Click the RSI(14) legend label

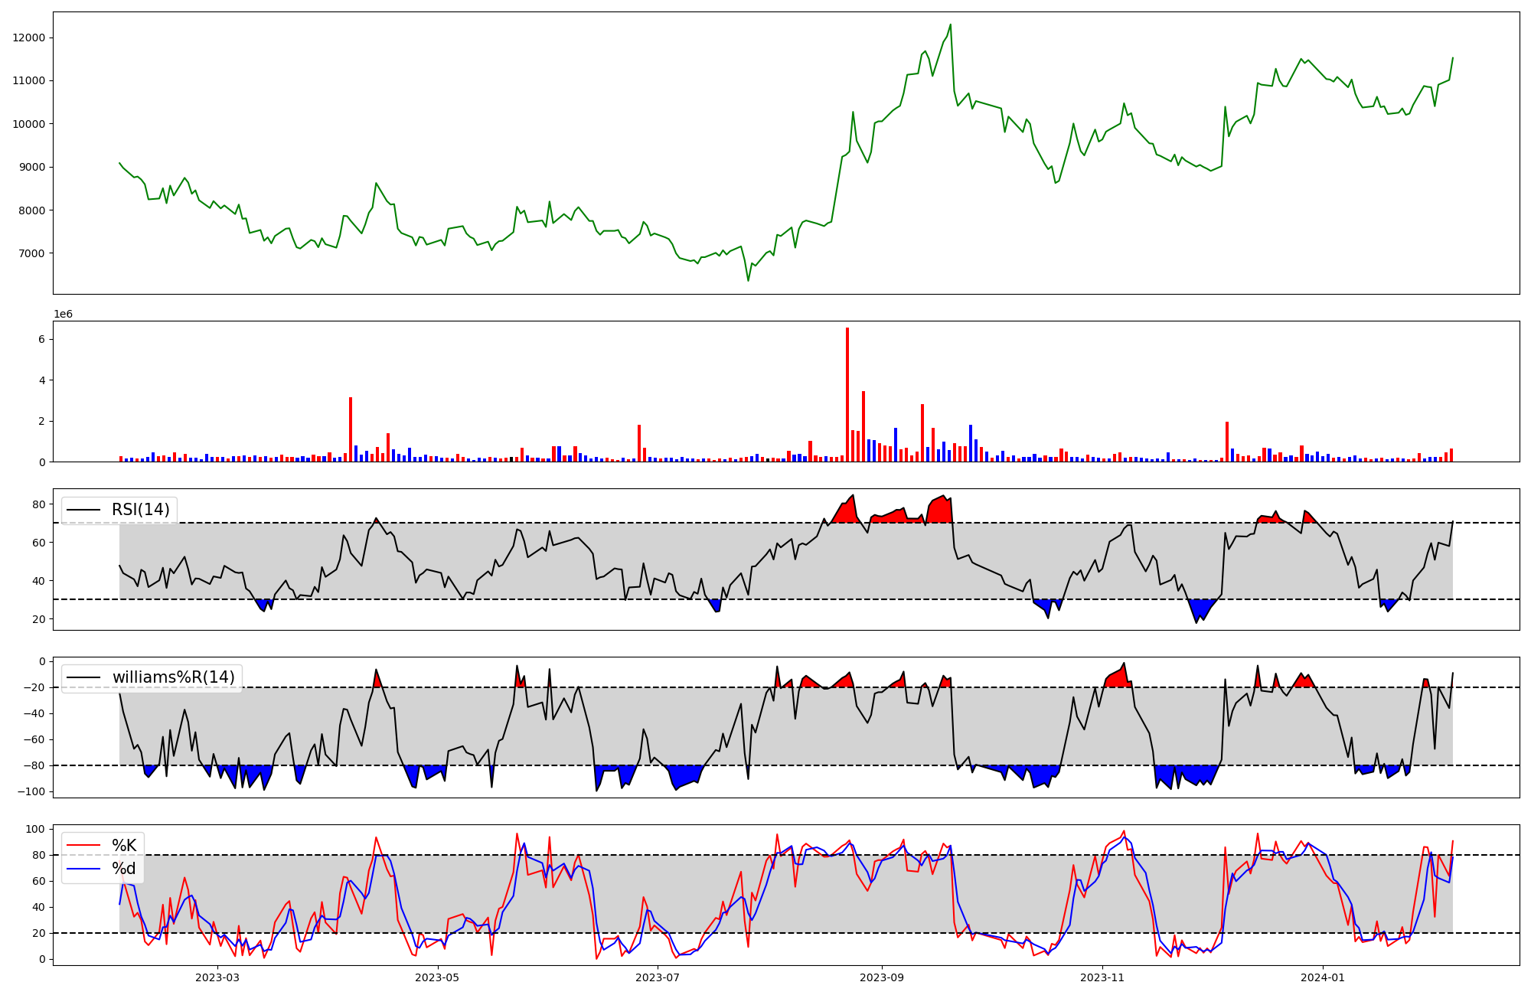click(141, 510)
